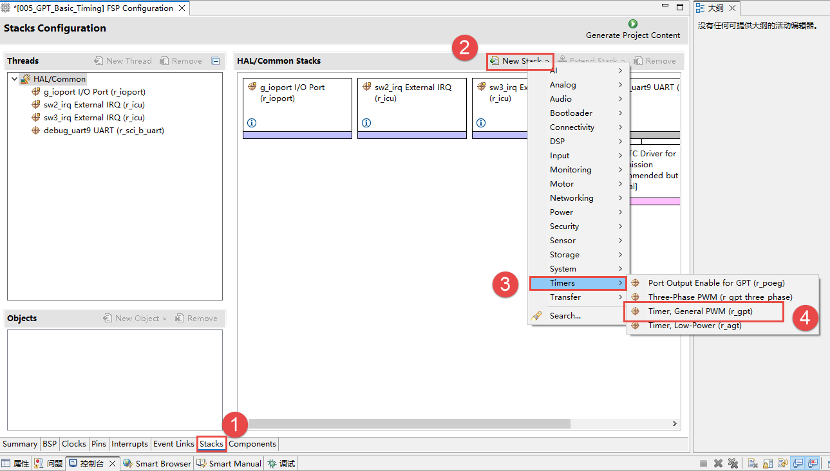Close the 大纲 outline view tab
Screen dimensions: 830x471
click(x=732, y=8)
